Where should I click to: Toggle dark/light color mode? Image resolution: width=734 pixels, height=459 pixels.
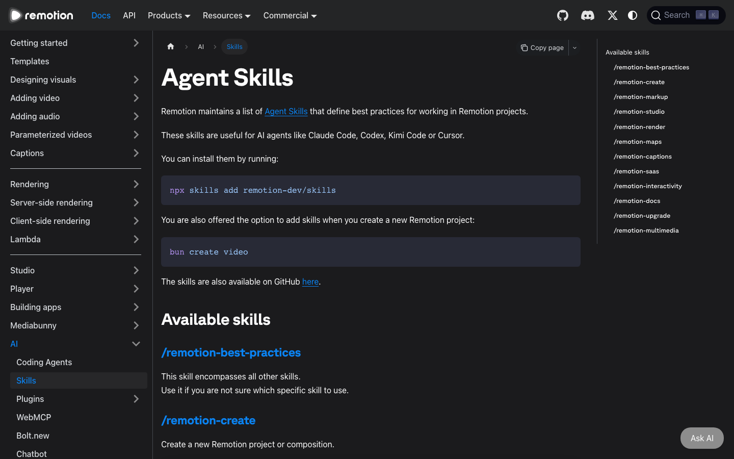coord(633,15)
